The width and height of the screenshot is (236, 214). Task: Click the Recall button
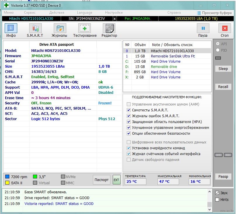pyautogui.click(x=223, y=87)
